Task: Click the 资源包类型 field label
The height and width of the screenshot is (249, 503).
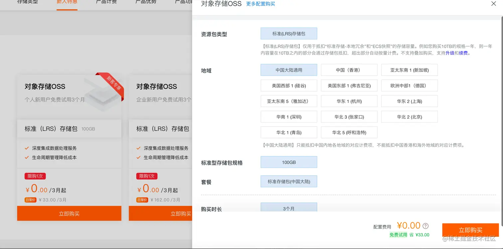Action: click(214, 34)
